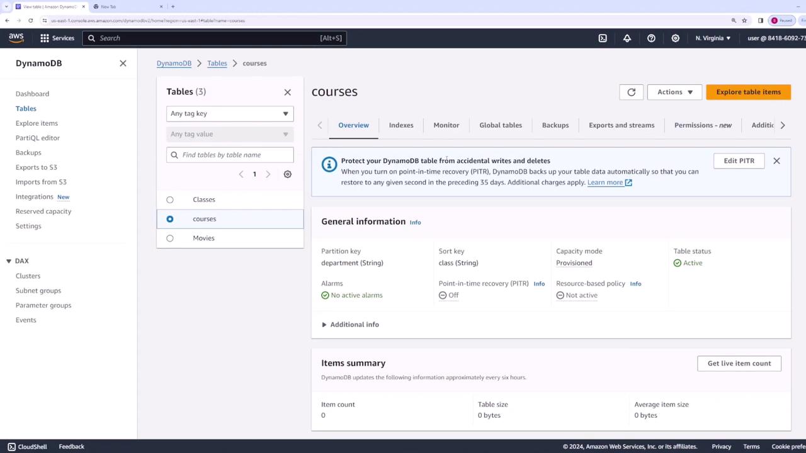Switch to the Indexes tab

(401, 125)
